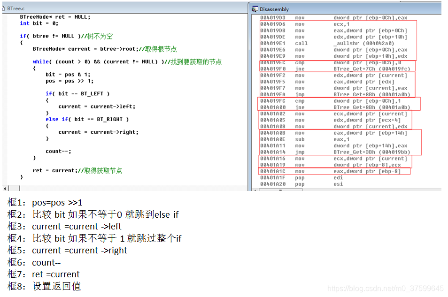The width and height of the screenshot is (448, 297).
Task: Select the sub eax,1 line at 00401A0E
Action: coord(305,139)
